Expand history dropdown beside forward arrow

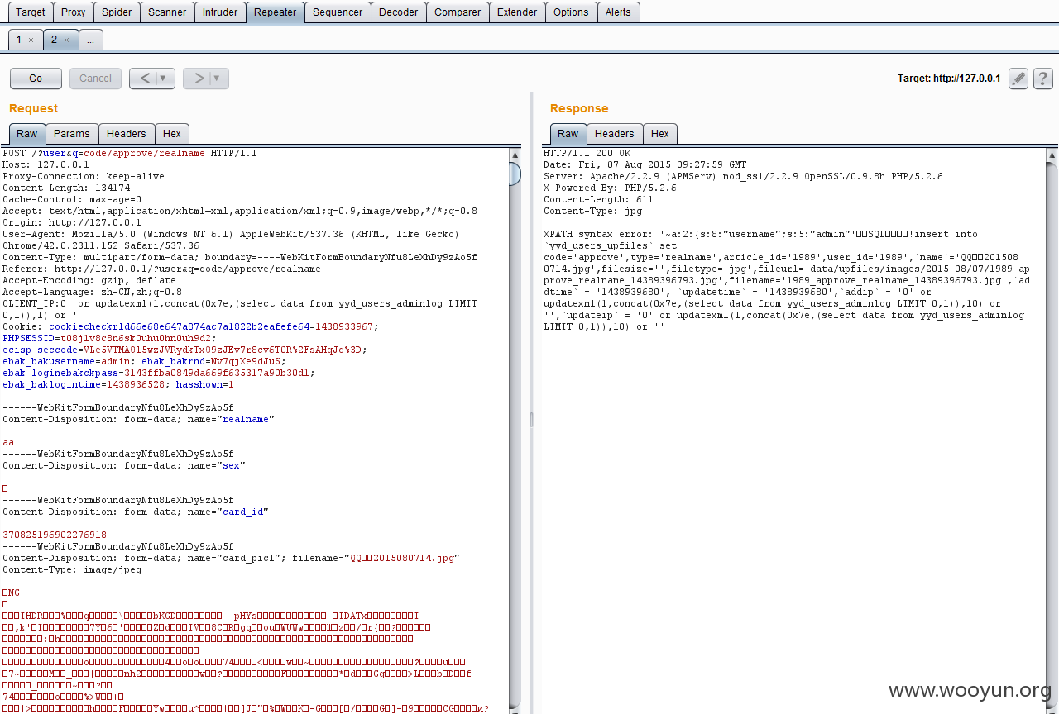(218, 79)
